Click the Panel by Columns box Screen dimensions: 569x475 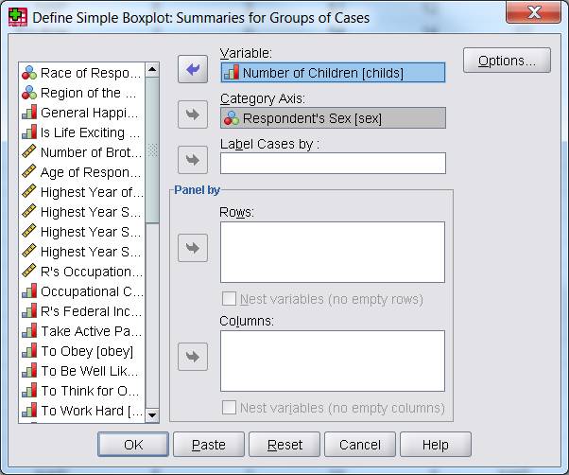click(x=333, y=361)
